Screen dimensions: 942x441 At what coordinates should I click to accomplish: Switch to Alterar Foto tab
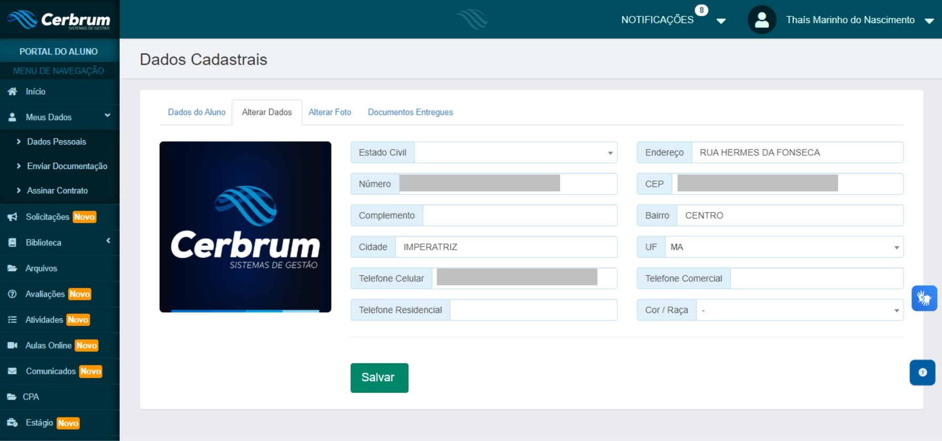tap(330, 112)
